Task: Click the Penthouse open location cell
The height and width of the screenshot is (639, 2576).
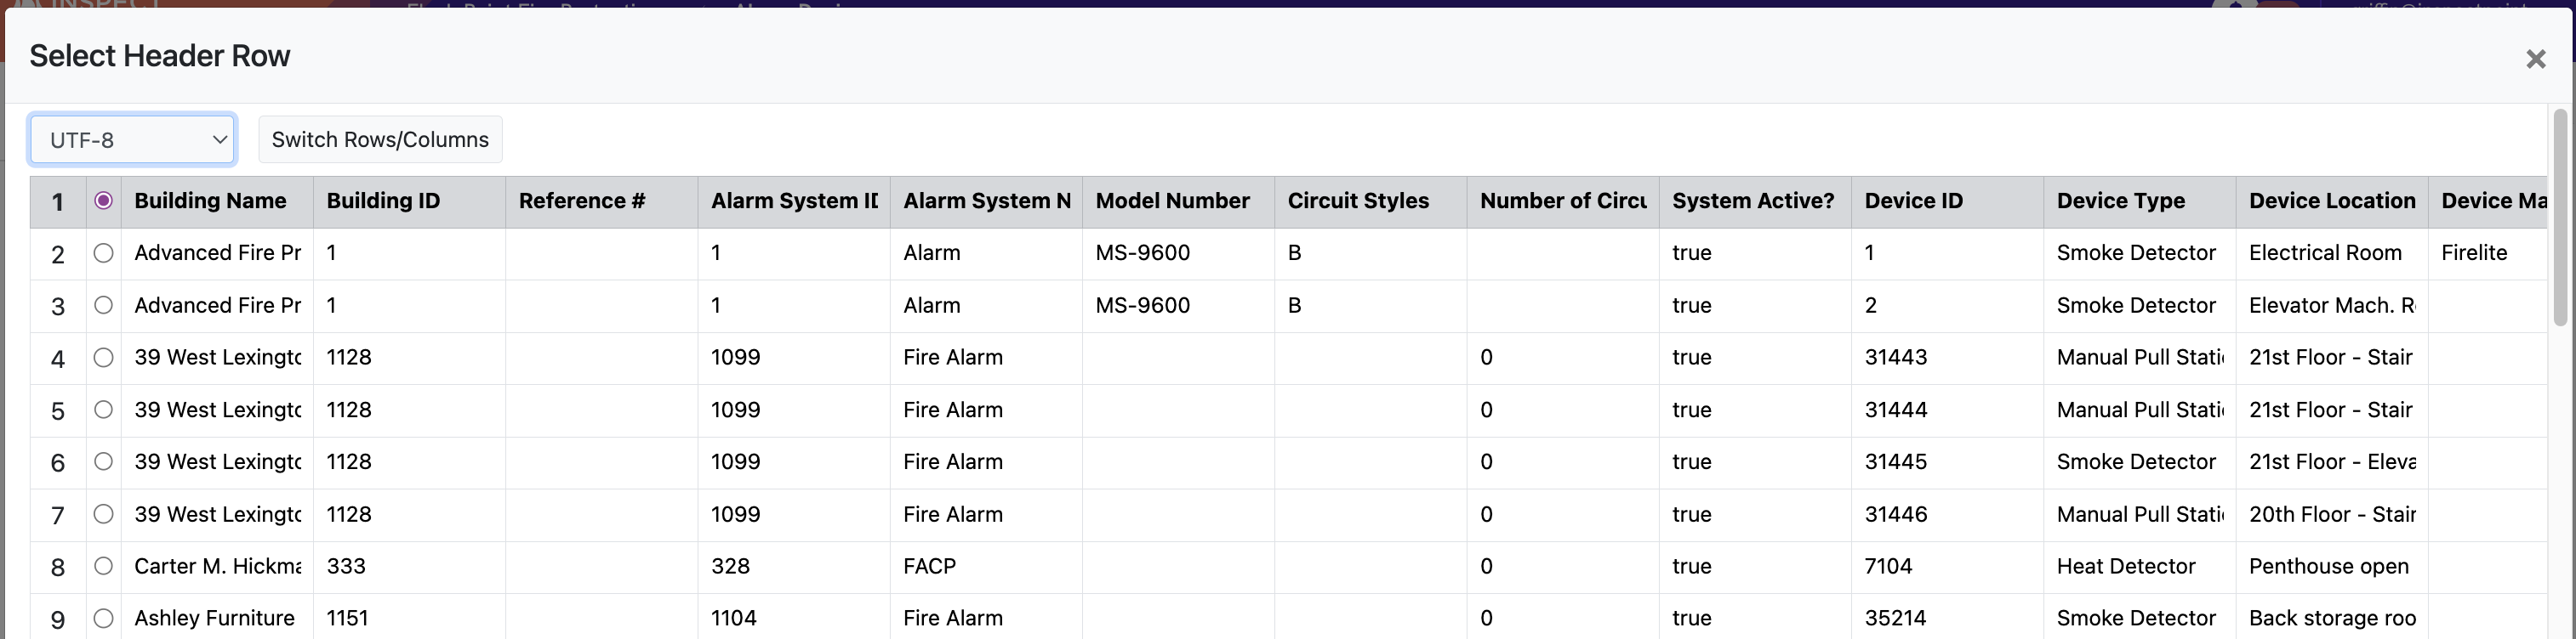Action: [2332, 567]
